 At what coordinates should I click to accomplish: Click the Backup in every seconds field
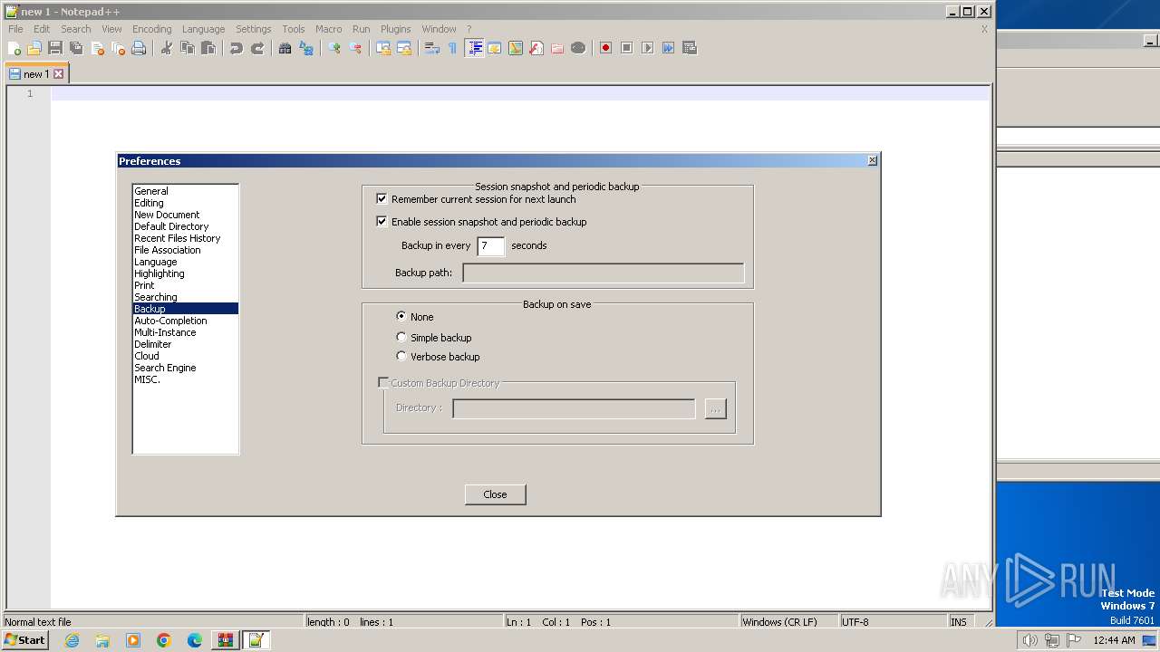(491, 245)
